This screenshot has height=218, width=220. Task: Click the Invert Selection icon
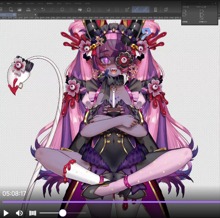pos(108,9)
